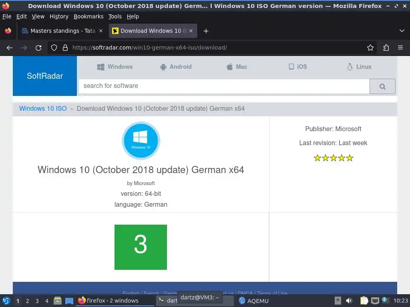Click the show desktop taskbar icon
The width and height of the screenshot is (410, 307).
point(69,301)
